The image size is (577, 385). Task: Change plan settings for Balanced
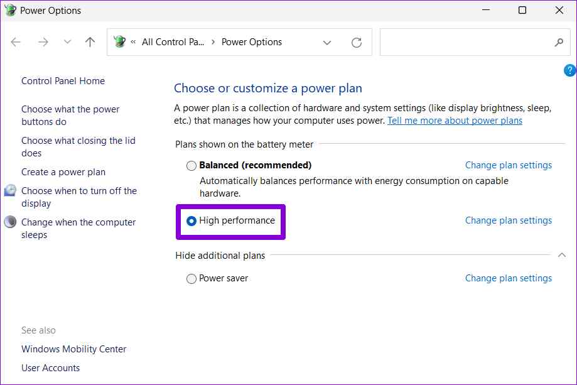click(x=509, y=165)
